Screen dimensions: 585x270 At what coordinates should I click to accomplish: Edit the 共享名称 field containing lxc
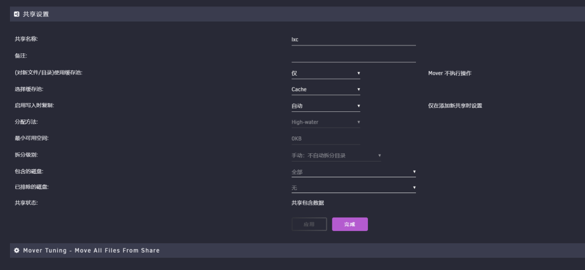tap(353, 40)
